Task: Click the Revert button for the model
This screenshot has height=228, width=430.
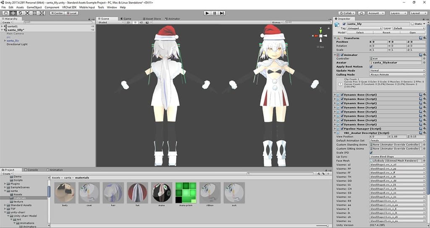Action: click(386, 32)
